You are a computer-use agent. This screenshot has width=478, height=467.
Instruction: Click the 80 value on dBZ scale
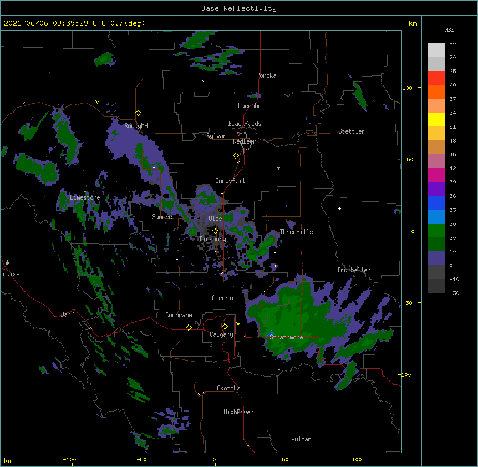tap(452, 43)
